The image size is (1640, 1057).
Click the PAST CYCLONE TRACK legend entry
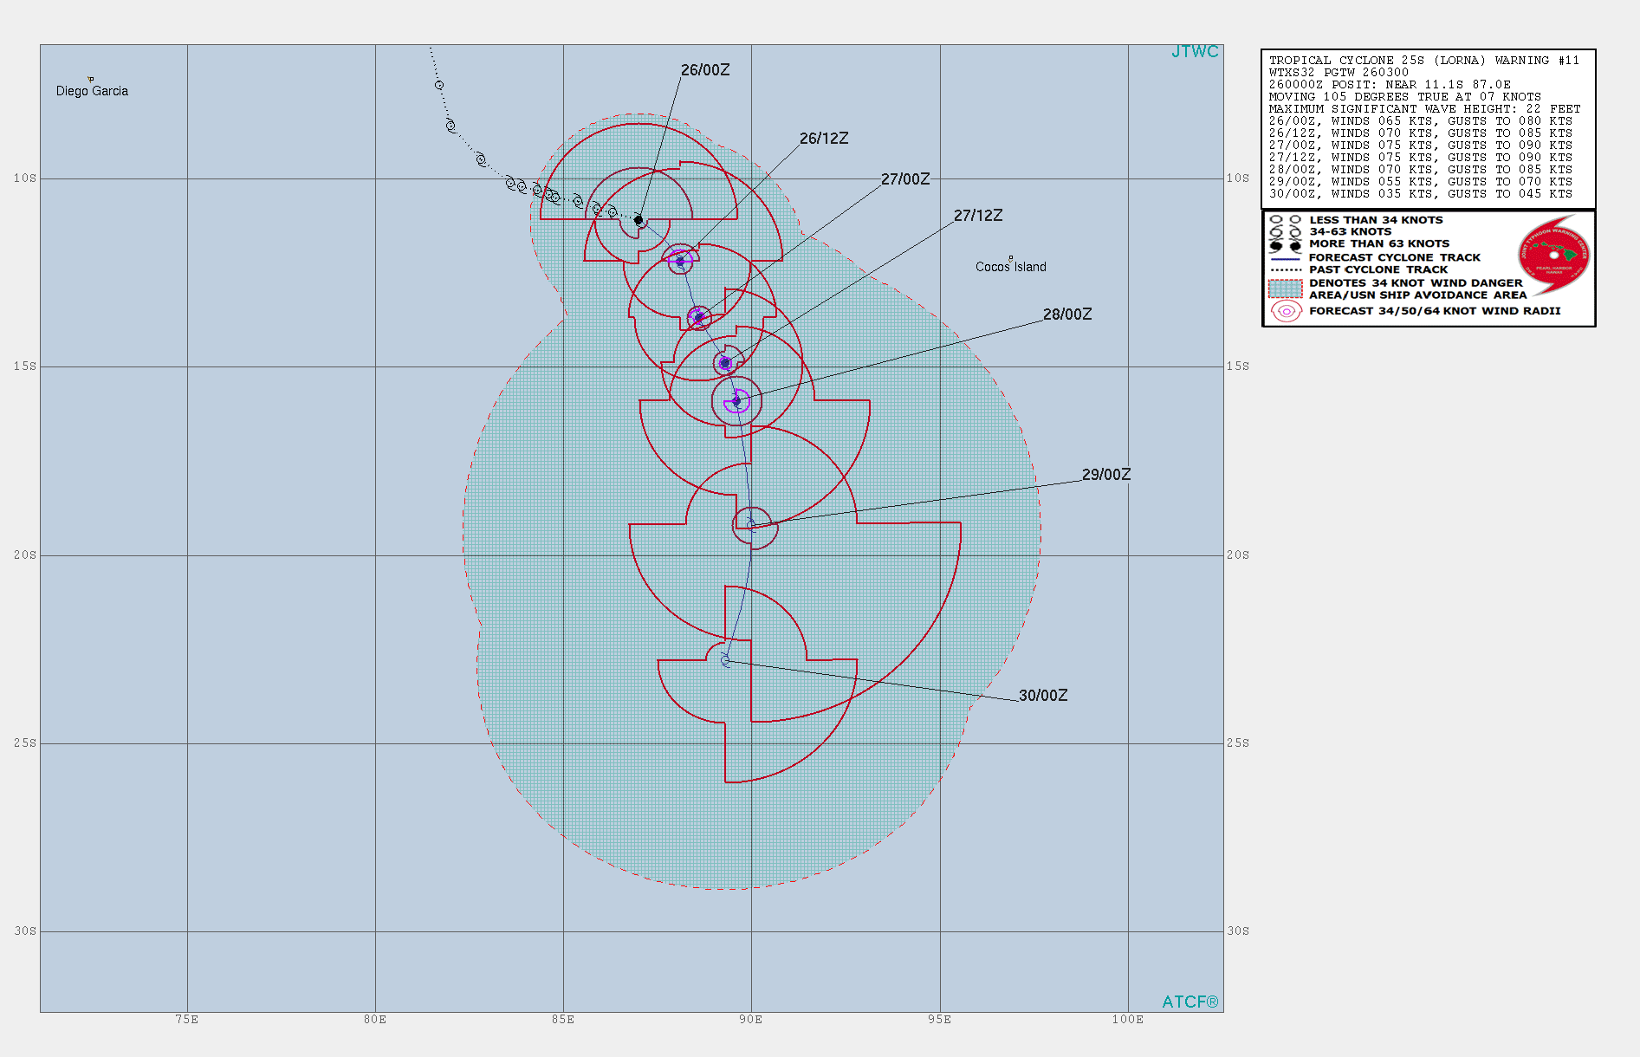coord(1378,269)
